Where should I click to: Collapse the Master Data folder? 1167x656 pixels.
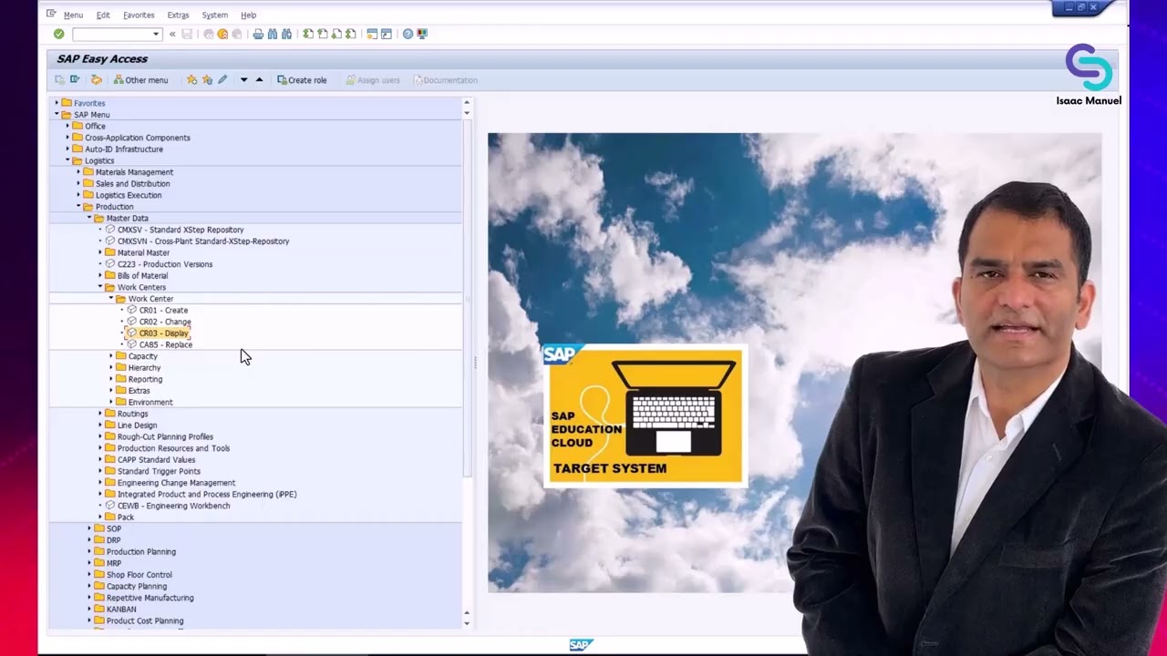tap(89, 218)
